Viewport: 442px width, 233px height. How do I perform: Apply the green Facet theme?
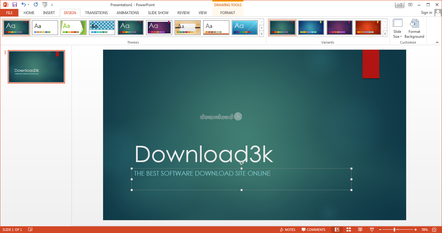coord(73,28)
